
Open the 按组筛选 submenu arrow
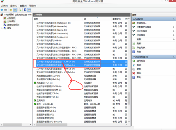(x=174, y=35)
